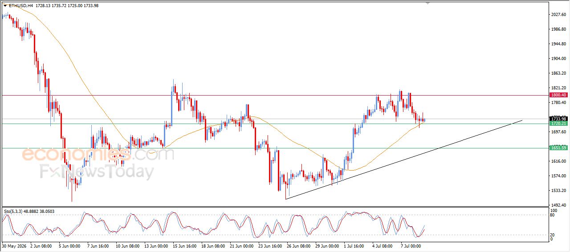The image size is (570, 252).
Task: Click the 21 Jun 00:00 time label
Action: pos(241,245)
